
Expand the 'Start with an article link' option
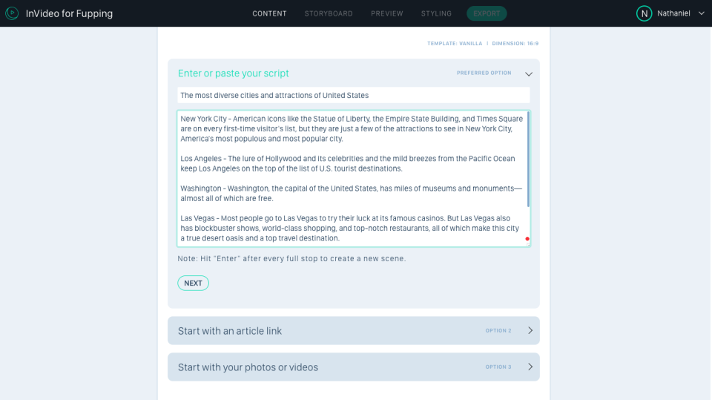click(530, 331)
